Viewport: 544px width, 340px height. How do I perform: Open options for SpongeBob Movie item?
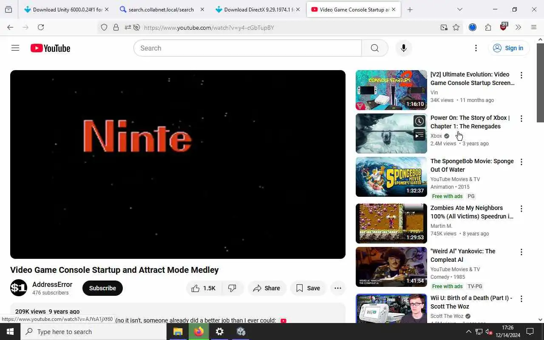pos(521,162)
